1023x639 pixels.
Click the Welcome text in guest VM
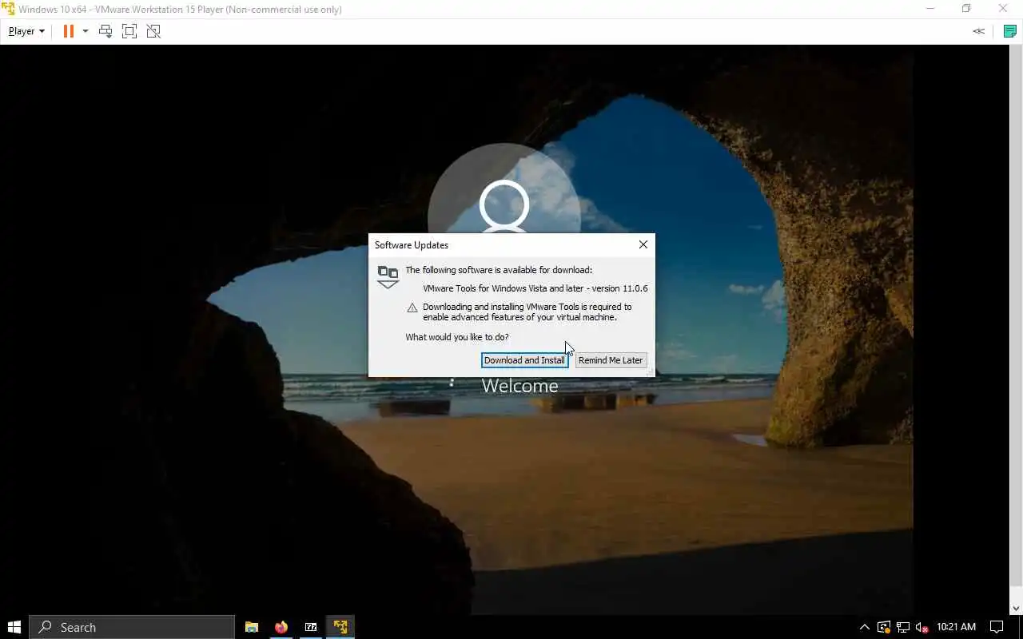(x=519, y=386)
